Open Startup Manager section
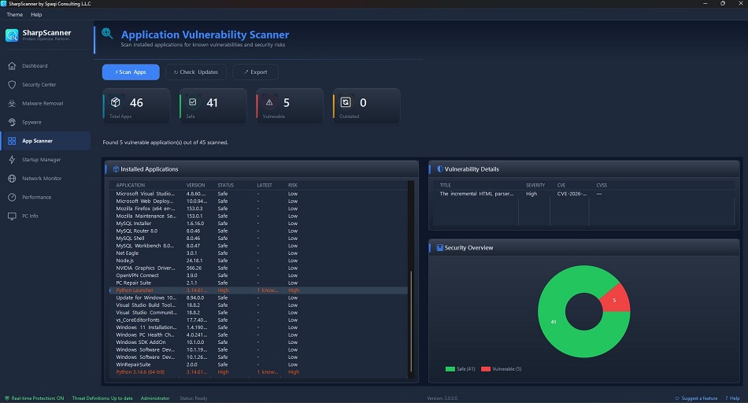 (x=46, y=160)
